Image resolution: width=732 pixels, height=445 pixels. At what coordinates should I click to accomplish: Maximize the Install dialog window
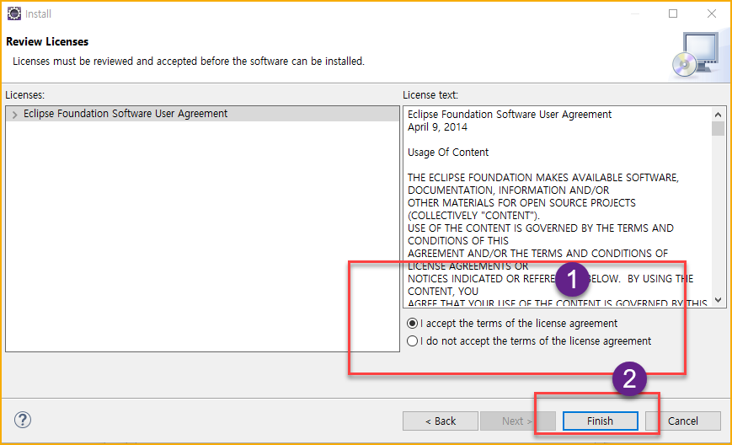[x=673, y=13]
